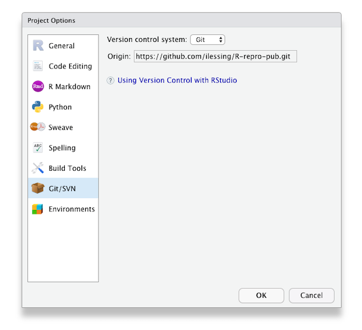
Task: Go to the Python options
Action: point(63,107)
